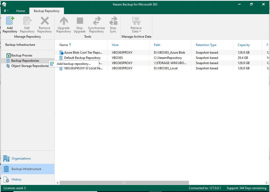Sort the list by Path column

[x=157, y=45]
